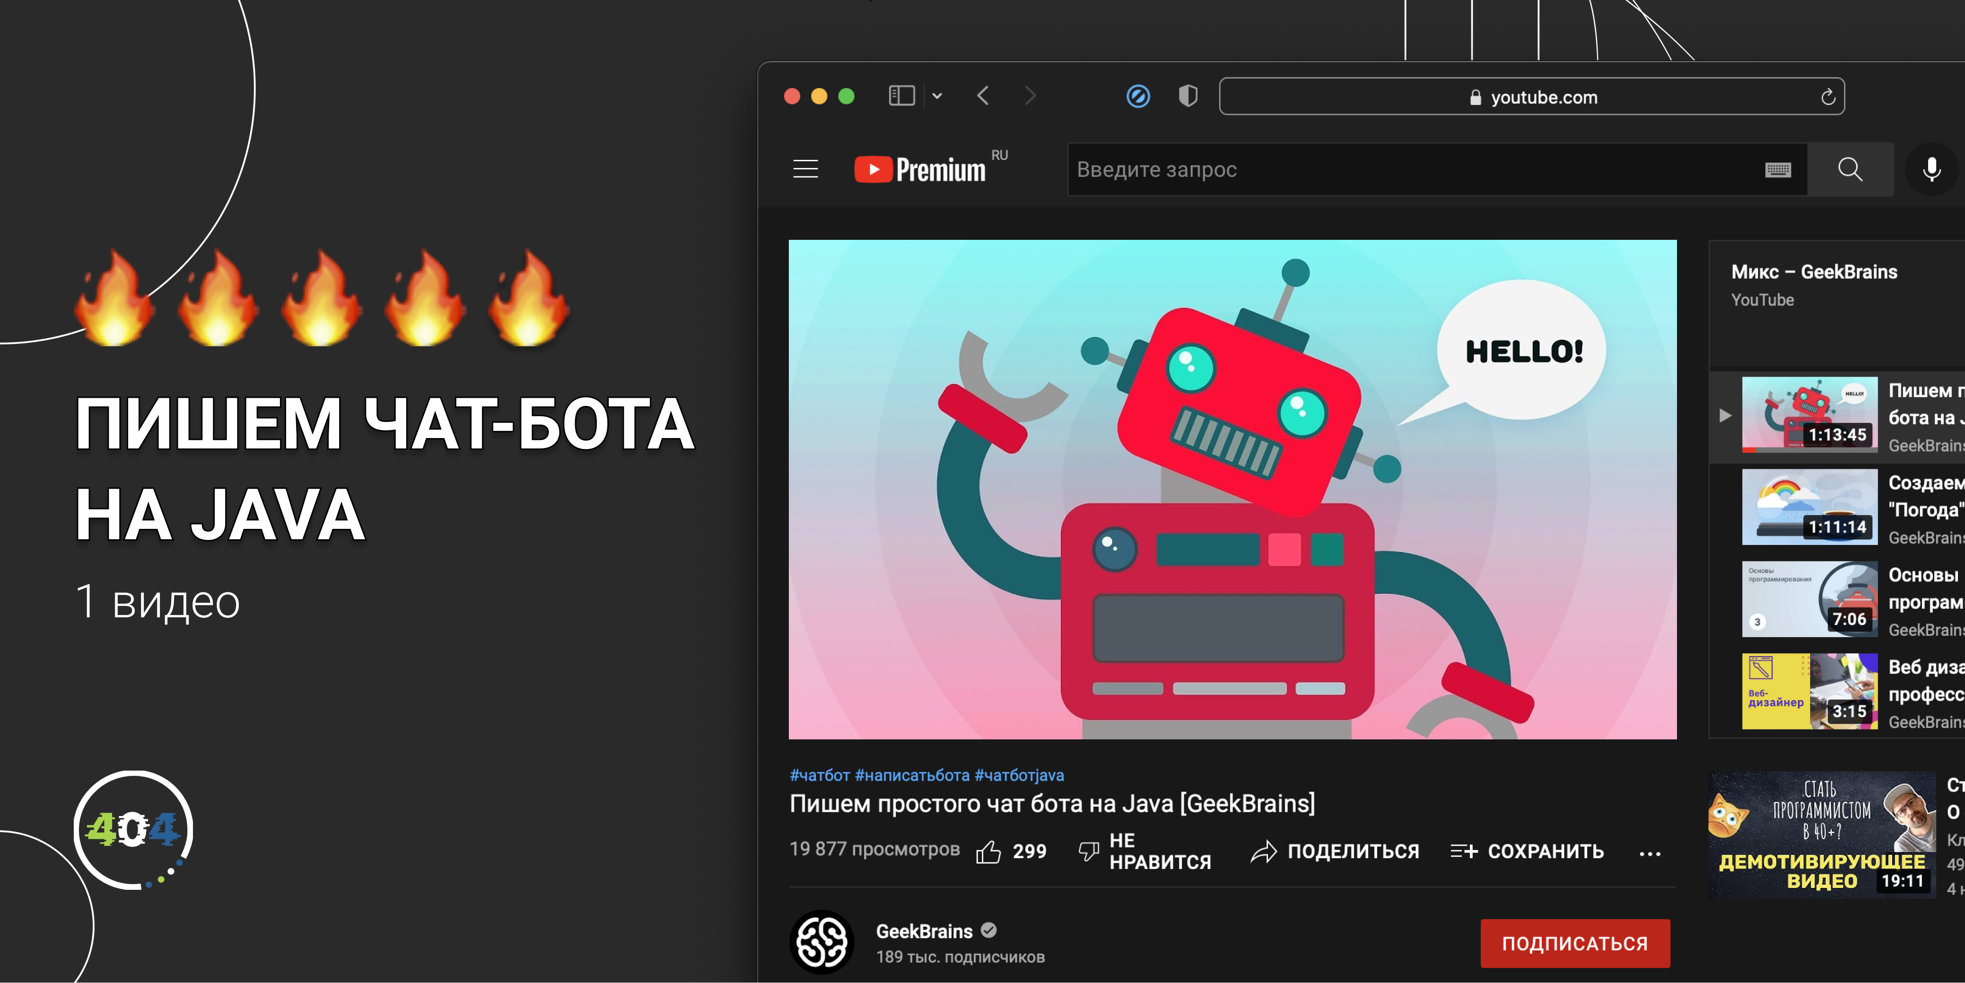Open the YouTube hamburger guide menu
The height and width of the screenshot is (983, 1965).
click(x=805, y=169)
